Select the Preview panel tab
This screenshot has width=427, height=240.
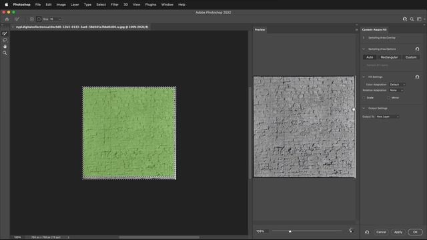coord(260,29)
